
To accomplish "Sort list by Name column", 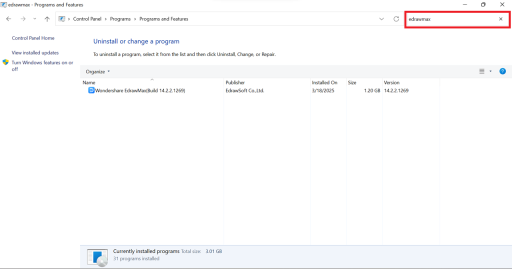I will [x=152, y=82].
